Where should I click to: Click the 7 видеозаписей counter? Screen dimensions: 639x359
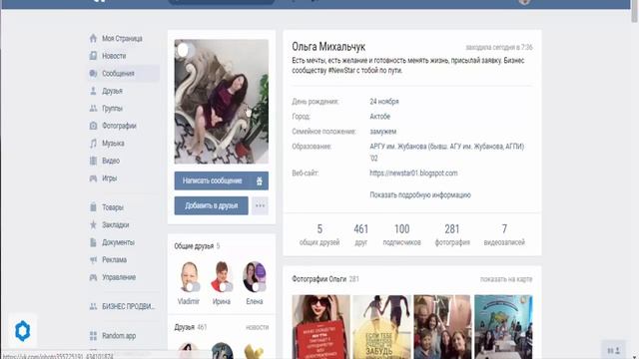click(504, 234)
